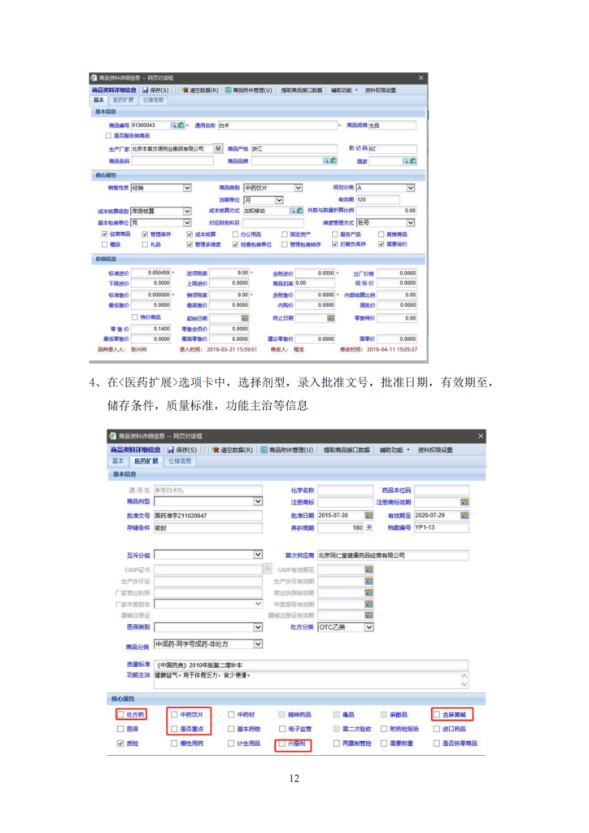Open calendar picker for 注册商标效期
This screenshot has width=589, height=833.
pos(465,502)
